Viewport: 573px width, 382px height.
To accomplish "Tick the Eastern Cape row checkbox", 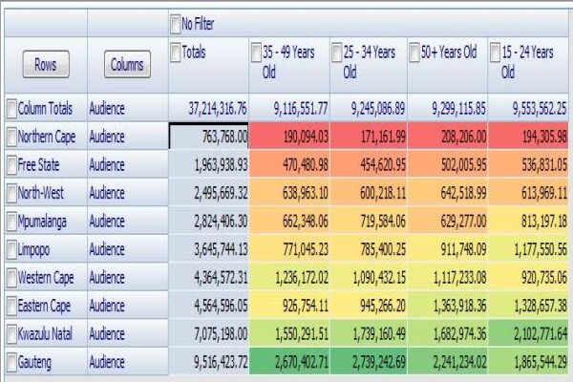I will click(x=11, y=306).
